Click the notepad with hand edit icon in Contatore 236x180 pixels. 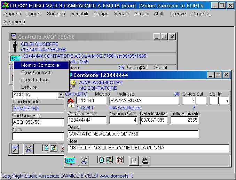pyautogui.click(x=109, y=160)
